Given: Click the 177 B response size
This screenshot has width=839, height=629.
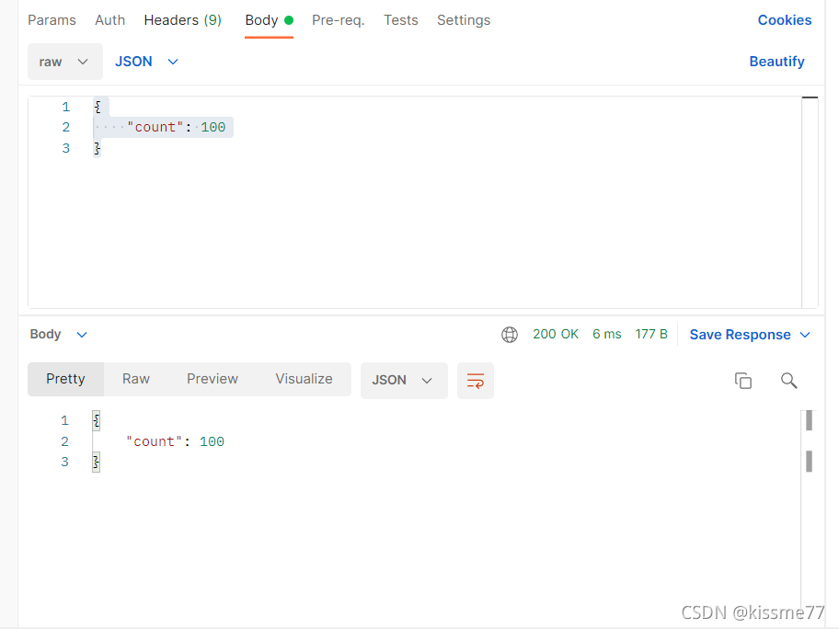Looking at the screenshot, I should tap(651, 335).
